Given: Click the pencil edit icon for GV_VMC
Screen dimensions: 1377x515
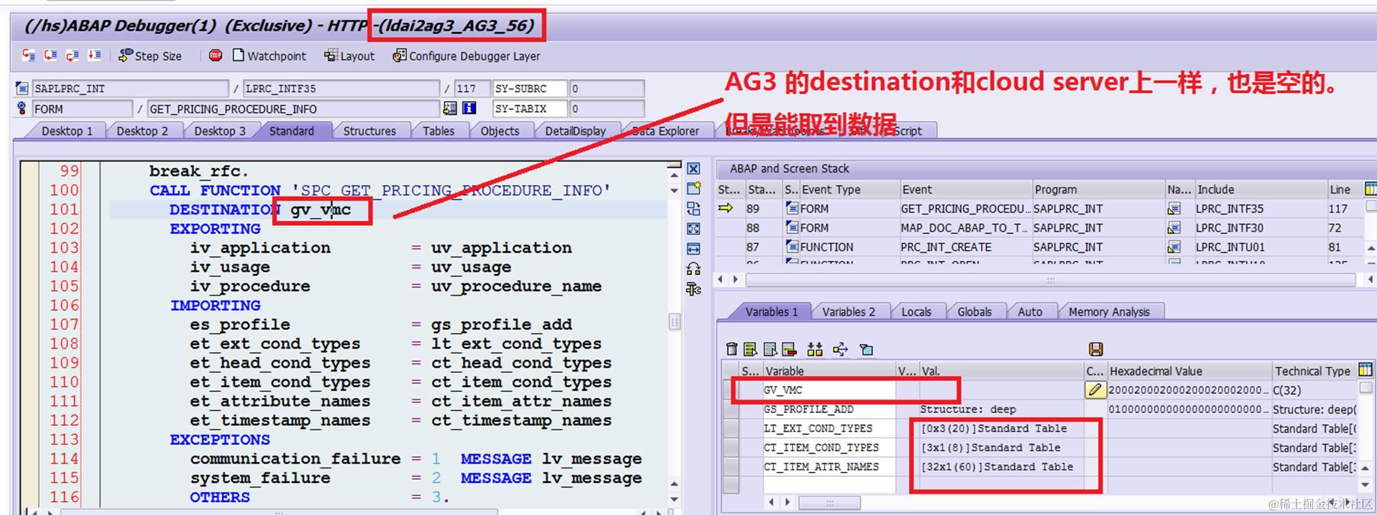Looking at the screenshot, I should tap(1094, 390).
